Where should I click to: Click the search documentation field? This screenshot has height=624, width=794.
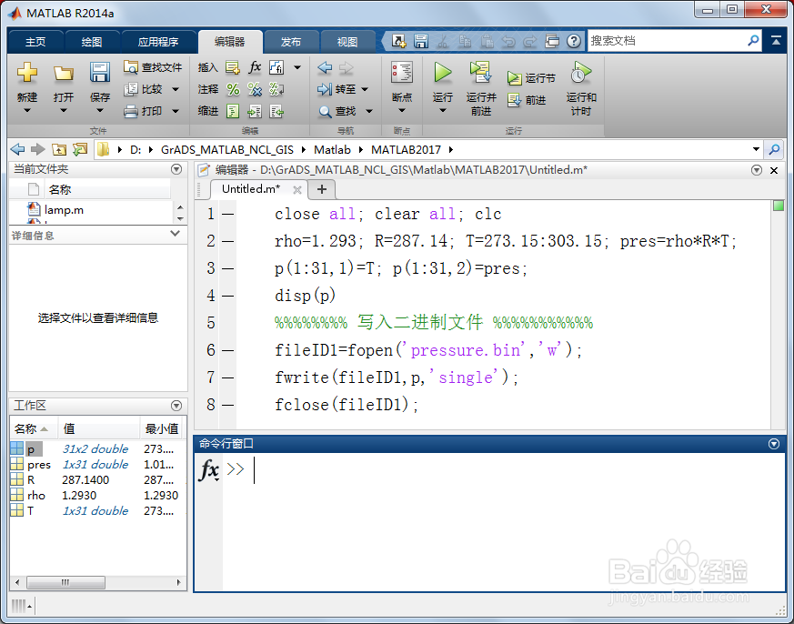pyautogui.click(x=667, y=41)
